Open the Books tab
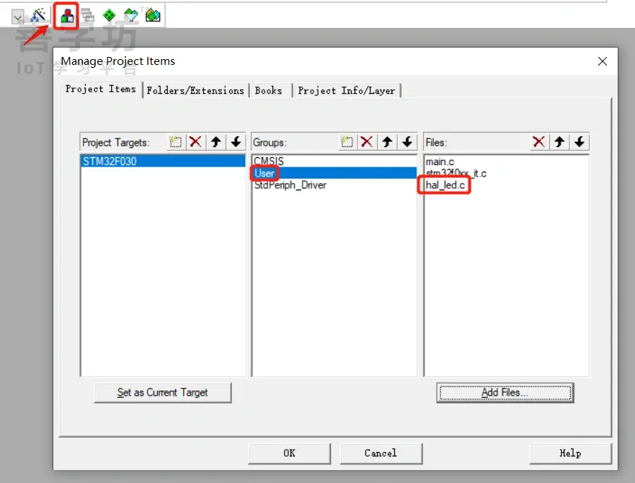Image resolution: width=635 pixels, height=483 pixels. (x=270, y=90)
